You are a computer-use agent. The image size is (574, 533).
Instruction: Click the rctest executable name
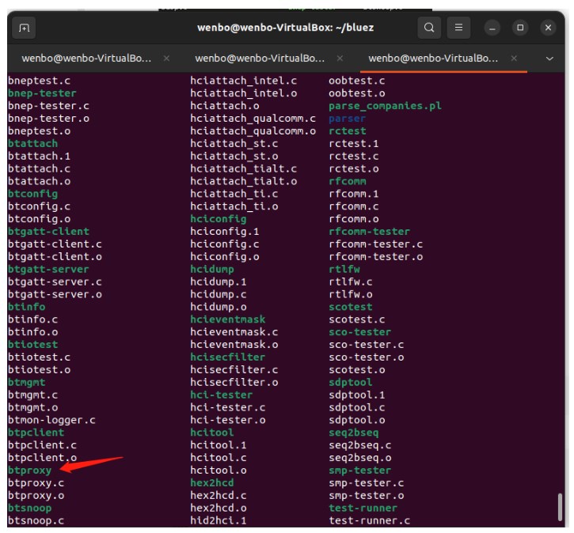[x=347, y=130]
